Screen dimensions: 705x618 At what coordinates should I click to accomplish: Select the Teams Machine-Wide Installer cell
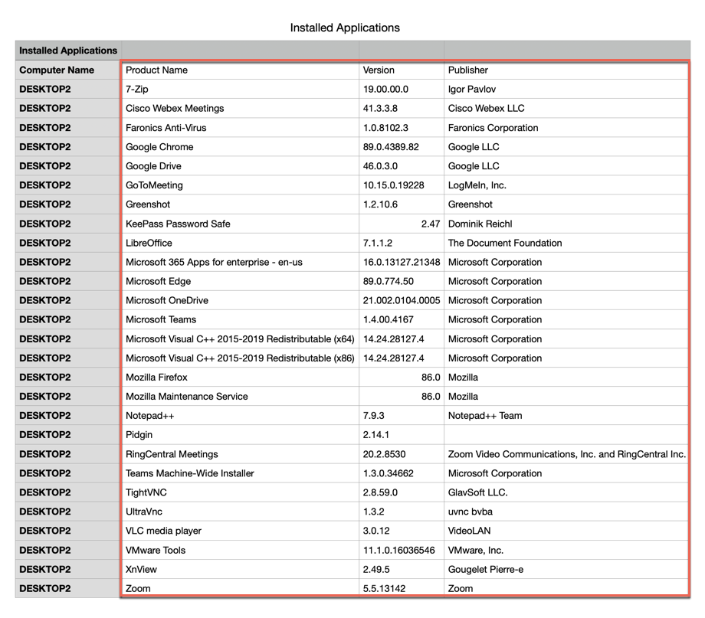(x=240, y=473)
